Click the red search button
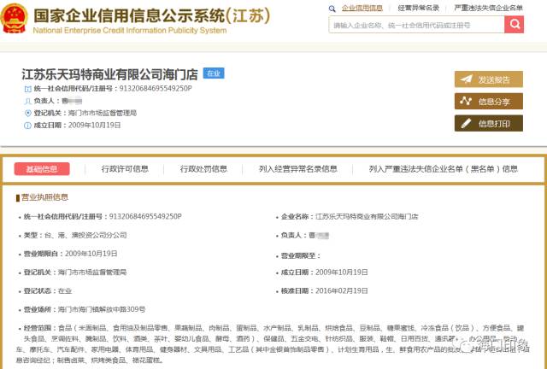Screen dimensions: 547x369 click(514, 25)
